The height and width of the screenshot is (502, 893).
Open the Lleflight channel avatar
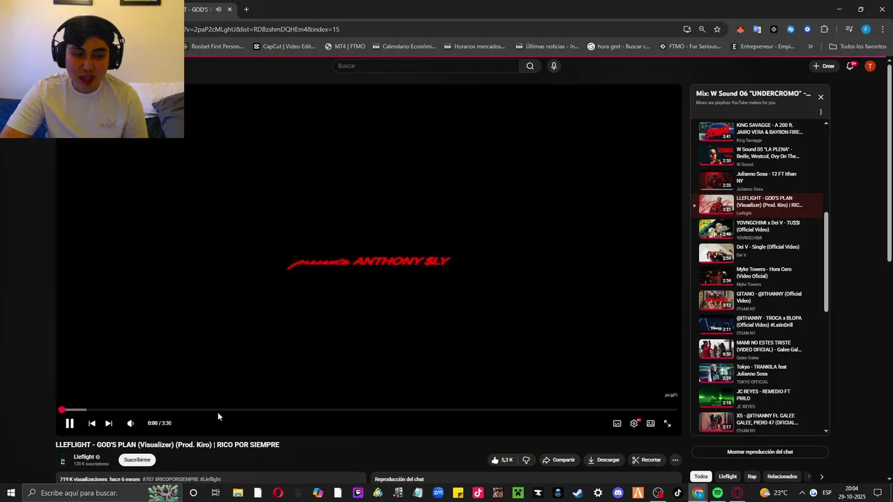[x=63, y=461]
